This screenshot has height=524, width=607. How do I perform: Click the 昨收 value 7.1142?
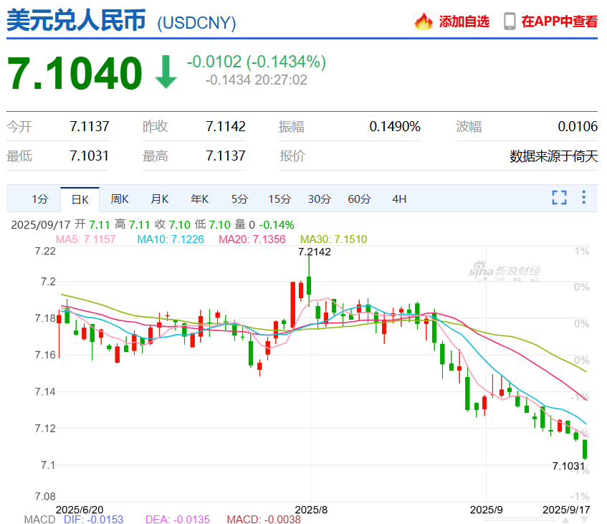coord(226,126)
